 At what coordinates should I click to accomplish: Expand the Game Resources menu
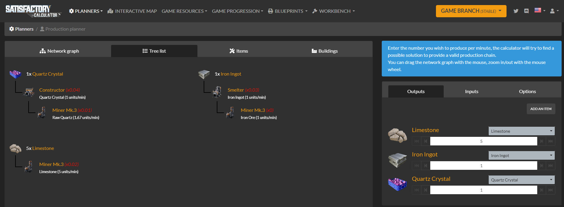point(184,11)
